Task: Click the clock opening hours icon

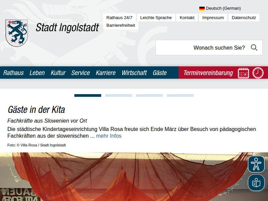Action: coord(258,73)
